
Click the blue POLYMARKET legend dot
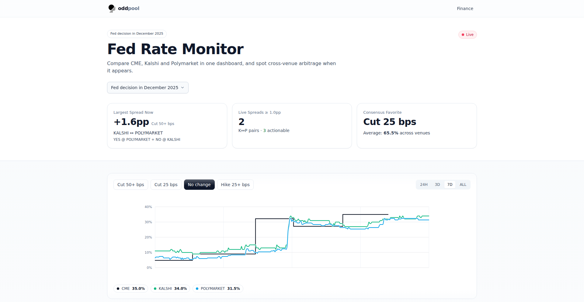click(x=197, y=289)
